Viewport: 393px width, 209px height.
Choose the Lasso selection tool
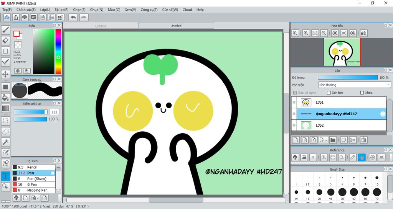pos(5,131)
